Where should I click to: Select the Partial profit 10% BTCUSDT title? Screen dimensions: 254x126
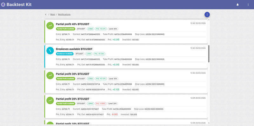click(73, 123)
